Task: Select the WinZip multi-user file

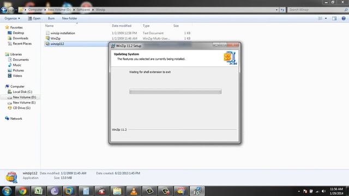Action: (x=56, y=39)
